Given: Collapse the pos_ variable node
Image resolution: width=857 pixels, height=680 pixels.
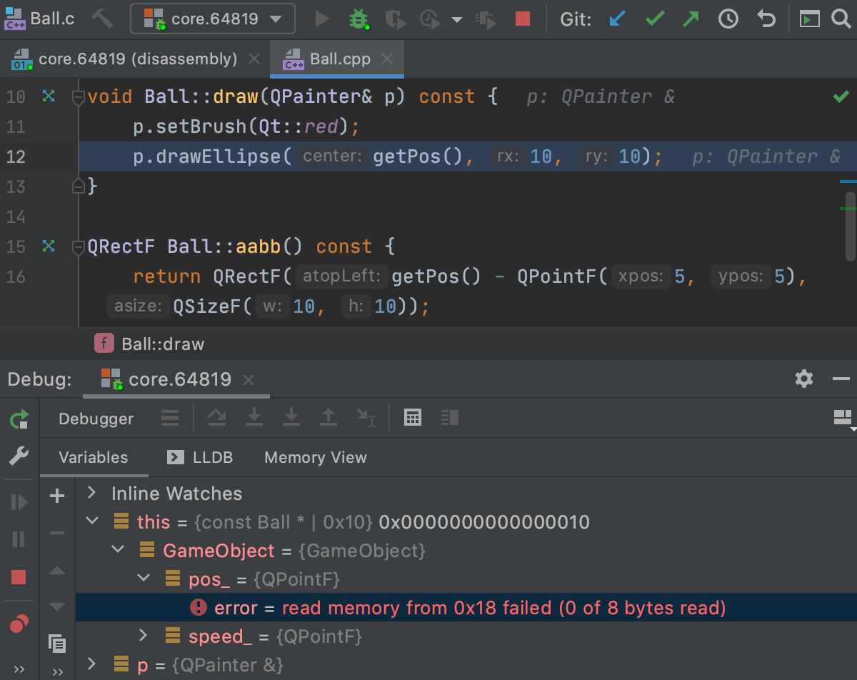Looking at the screenshot, I should click(x=144, y=579).
